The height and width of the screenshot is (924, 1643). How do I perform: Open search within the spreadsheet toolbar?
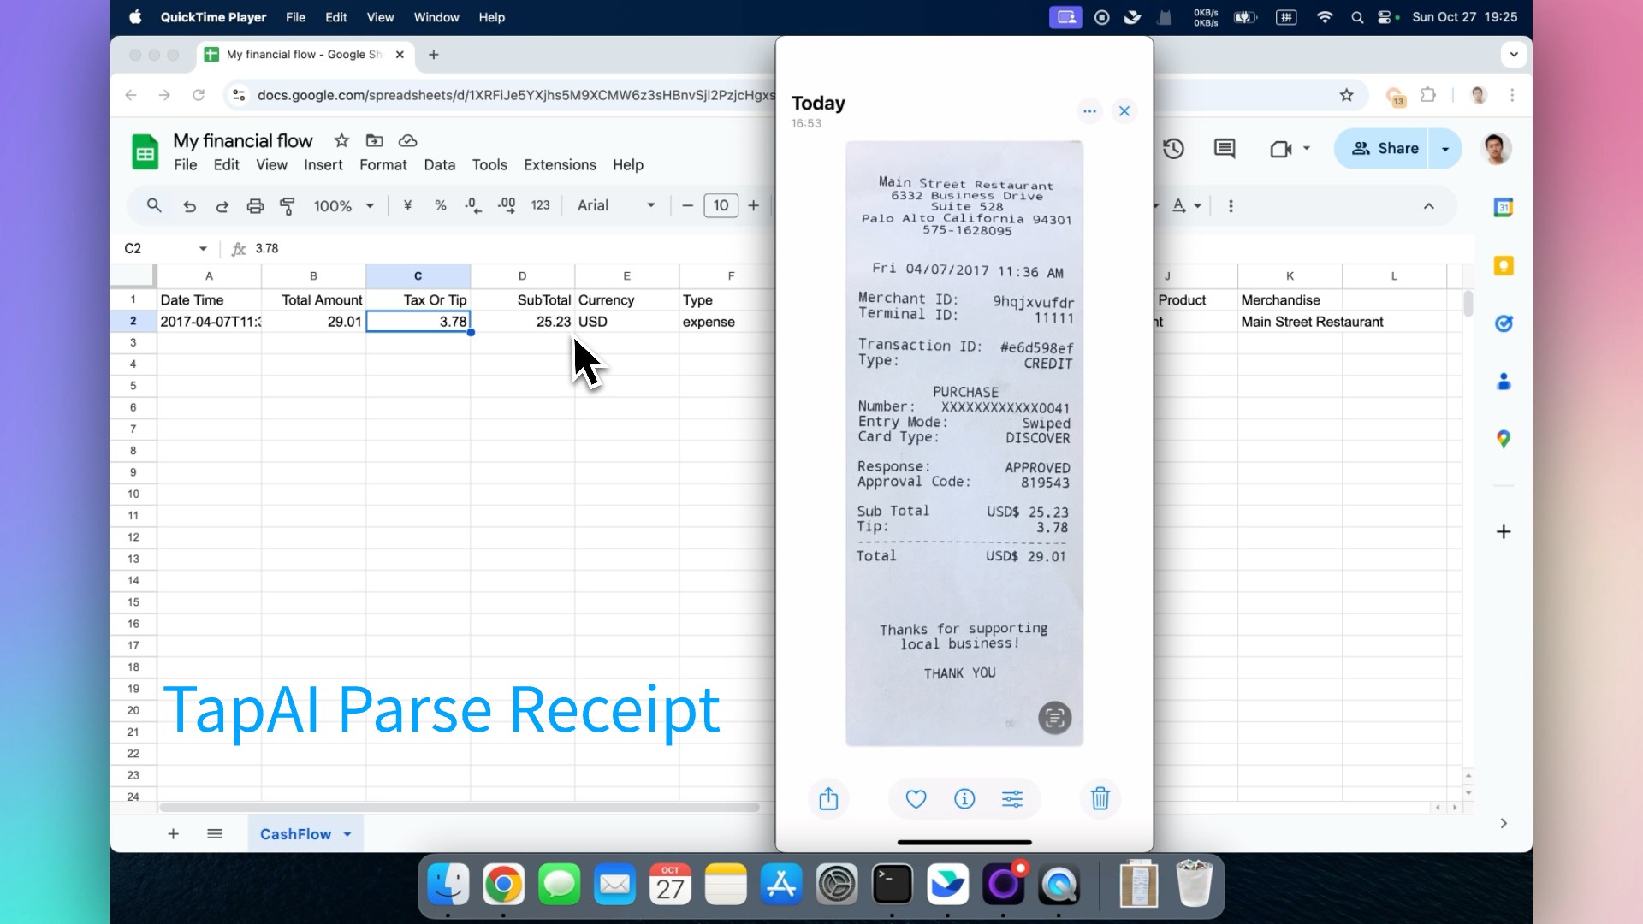click(154, 205)
